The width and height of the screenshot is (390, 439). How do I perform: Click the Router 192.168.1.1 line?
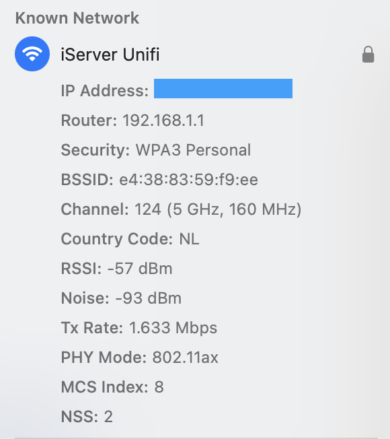coord(132,121)
